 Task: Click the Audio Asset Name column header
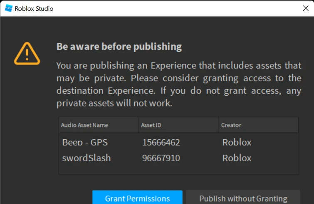click(84, 125)
